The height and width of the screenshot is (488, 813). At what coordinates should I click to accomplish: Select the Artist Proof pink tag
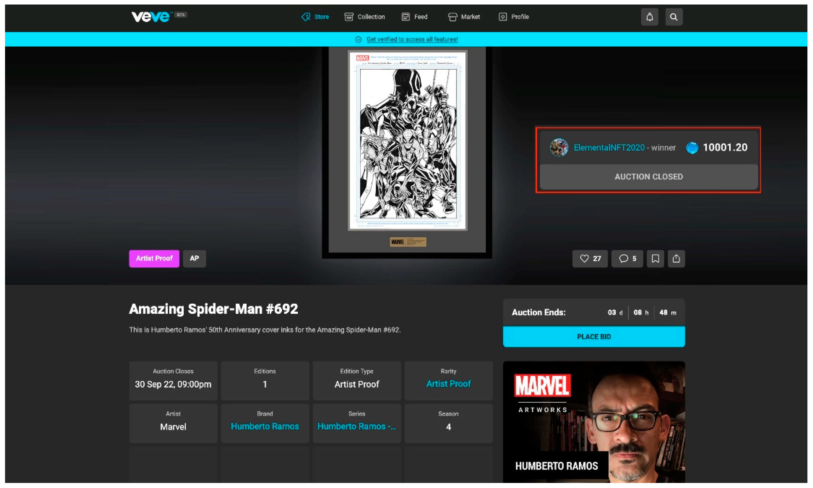click(x=154, y=258)
